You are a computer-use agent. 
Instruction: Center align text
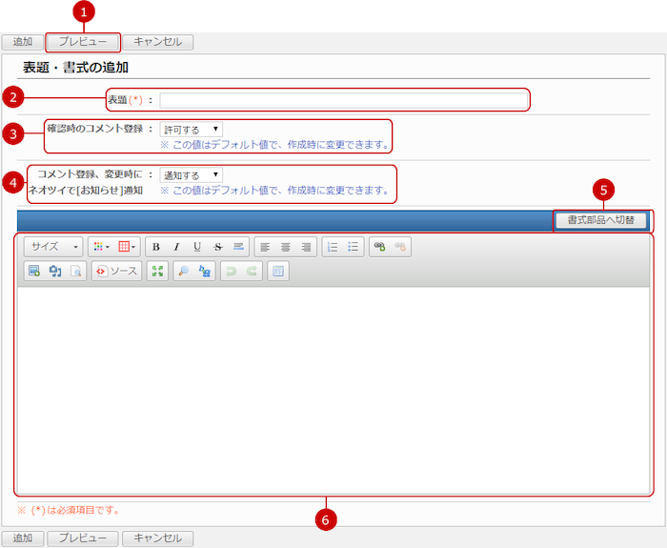286,247
